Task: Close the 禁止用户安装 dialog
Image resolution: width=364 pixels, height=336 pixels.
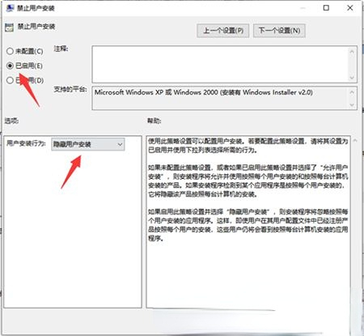Action: pyautogui.click(x=350, y=8)
